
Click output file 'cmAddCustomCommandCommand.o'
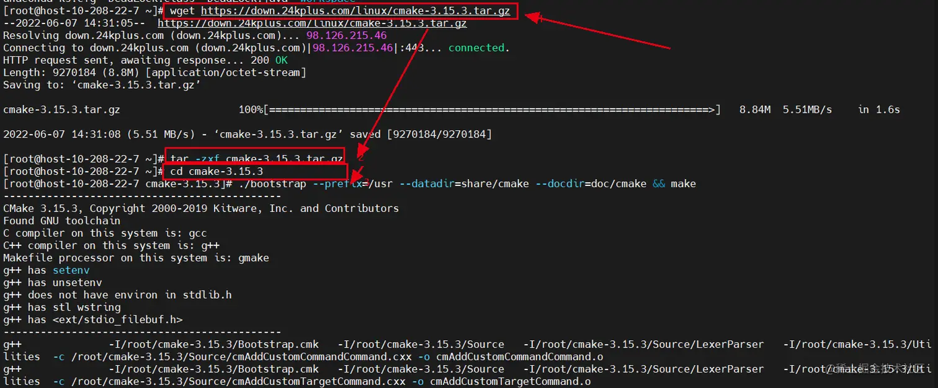[x=520, y=356]
